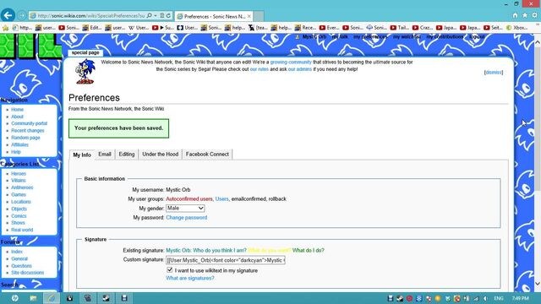Open Heroes in Categories List

click(x=19, y=173)
